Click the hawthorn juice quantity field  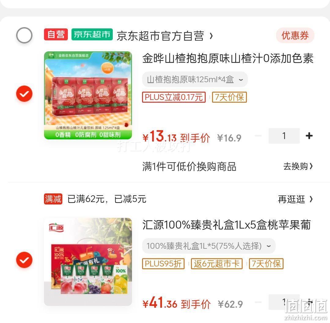pos(284,136)
